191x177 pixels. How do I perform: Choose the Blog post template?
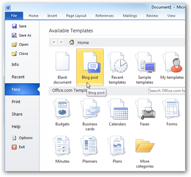click(x=90, y=67)
